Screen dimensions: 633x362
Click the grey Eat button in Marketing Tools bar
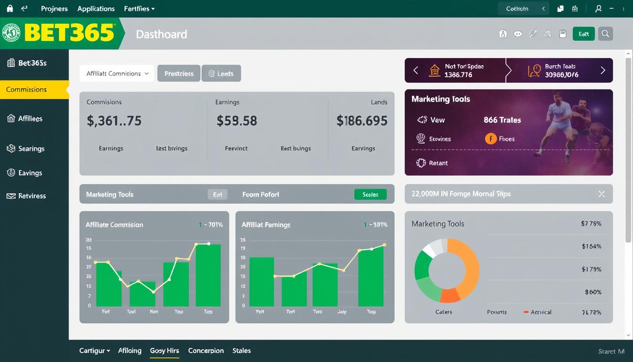[218, 194]
